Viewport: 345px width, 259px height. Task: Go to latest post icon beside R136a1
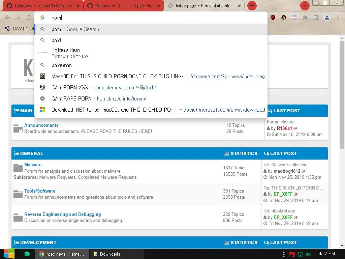coord(295,128)
